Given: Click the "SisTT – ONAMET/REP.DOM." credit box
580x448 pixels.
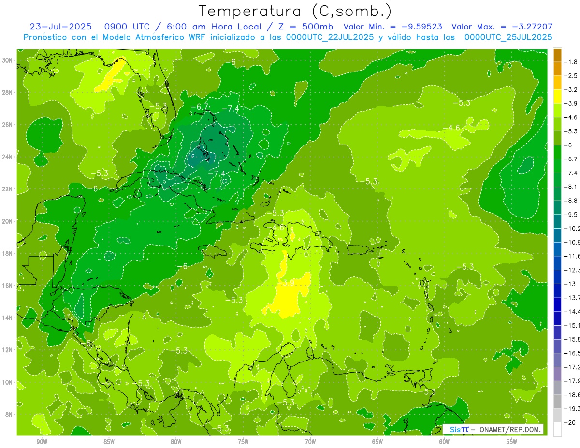Looking at the screenshot, I should tap(493, 429).
